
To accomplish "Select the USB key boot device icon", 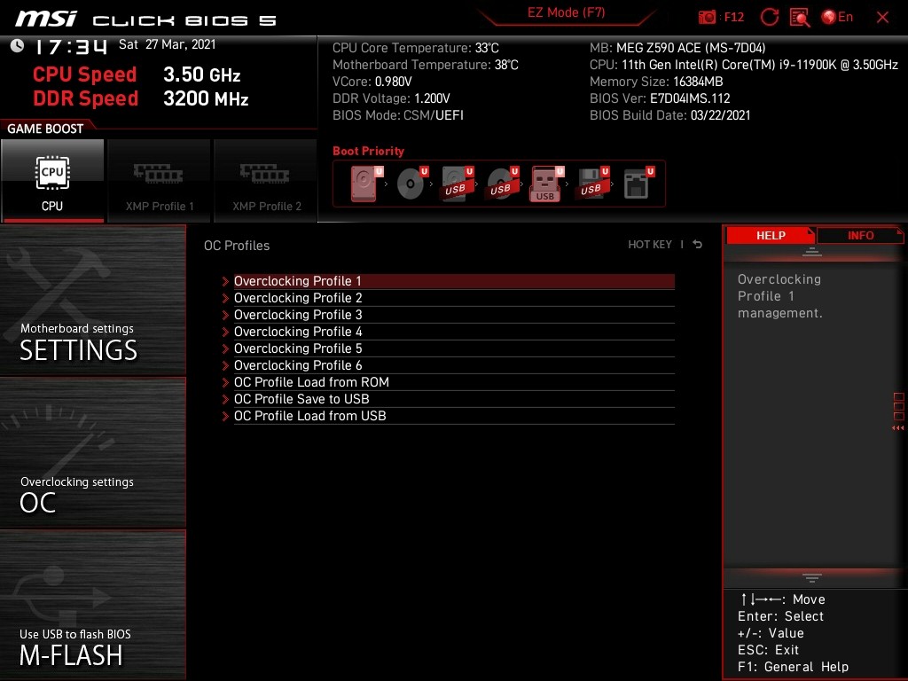I will point(546,184).
